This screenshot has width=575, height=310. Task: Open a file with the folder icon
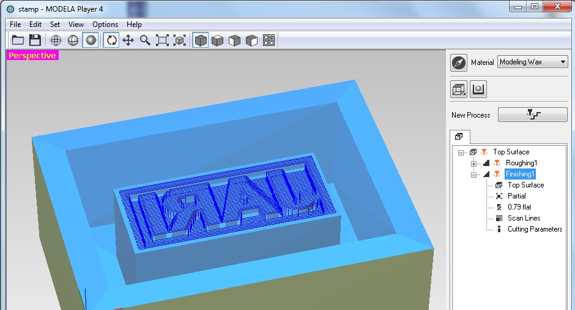(x=18, y=40)
